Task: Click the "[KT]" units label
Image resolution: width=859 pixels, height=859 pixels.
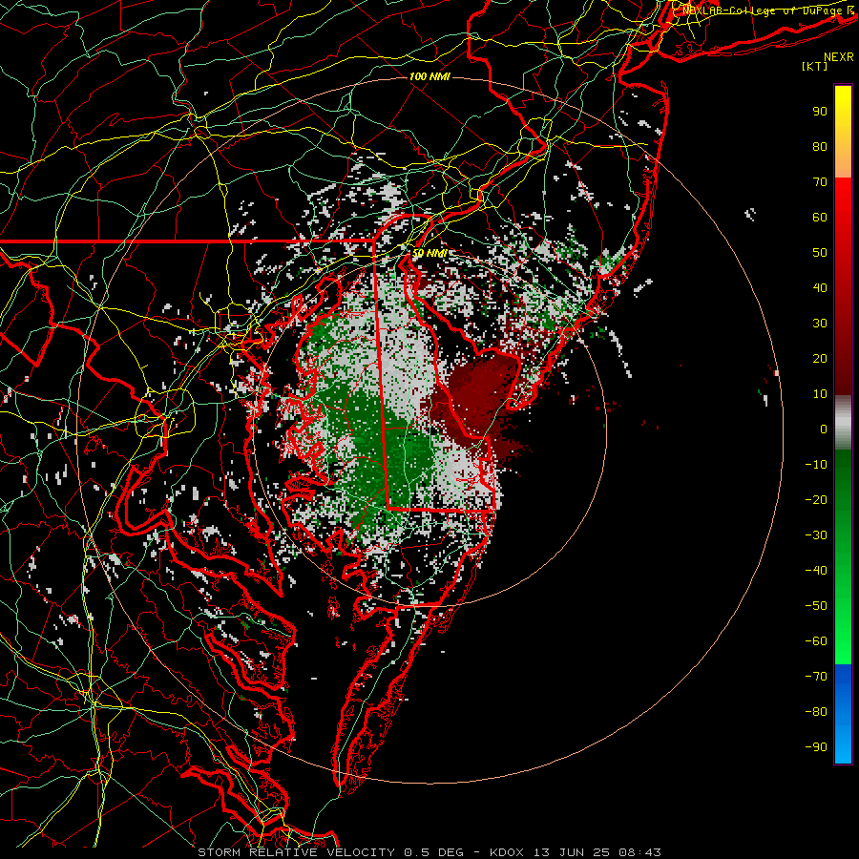Action: tap(815, 66)
